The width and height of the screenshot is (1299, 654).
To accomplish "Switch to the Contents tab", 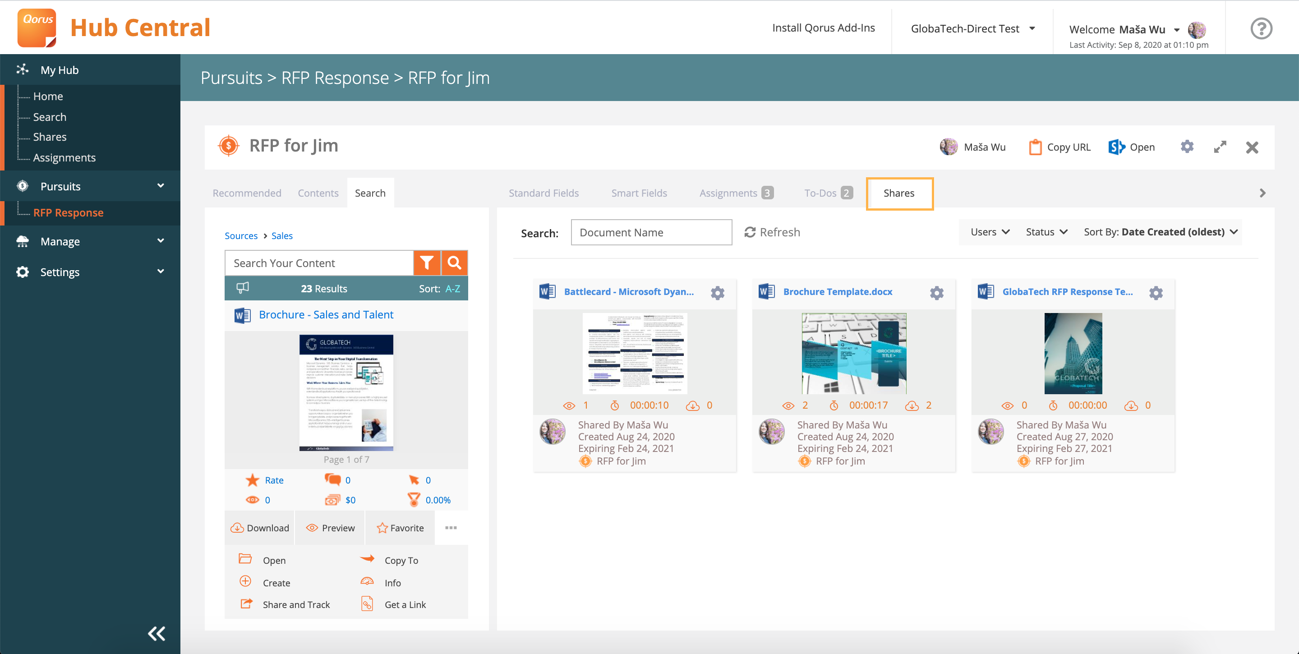I will tap(318, 193).
